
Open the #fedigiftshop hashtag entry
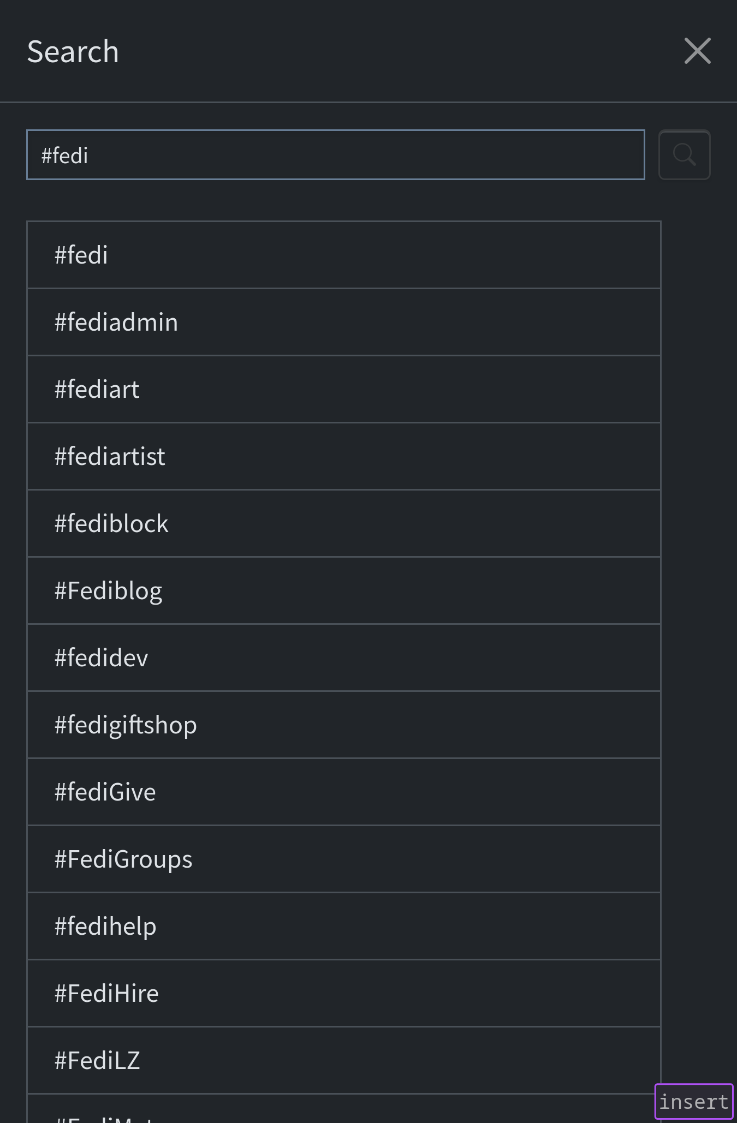(x=344, y=725)
